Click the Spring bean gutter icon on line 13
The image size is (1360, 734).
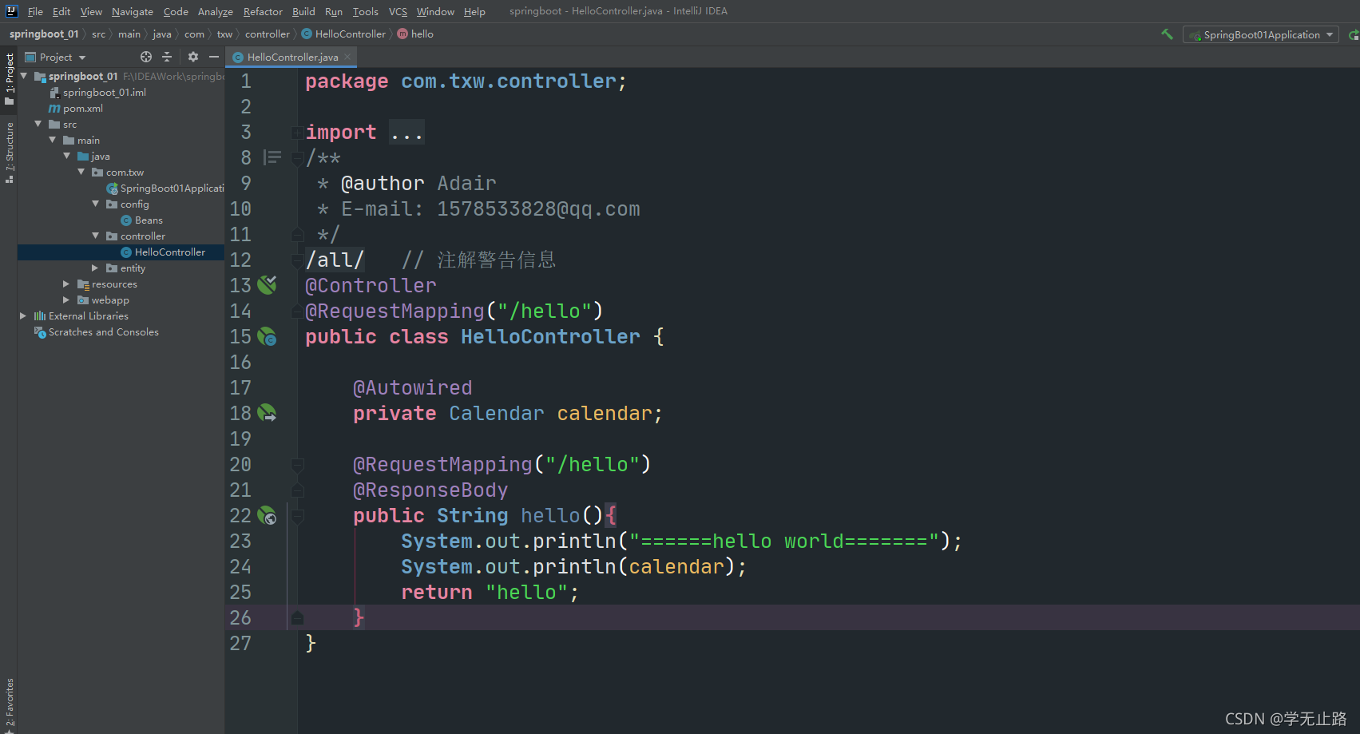click(x=268, y=285)
